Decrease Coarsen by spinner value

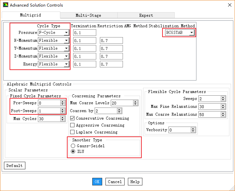(x=119, y=112)
